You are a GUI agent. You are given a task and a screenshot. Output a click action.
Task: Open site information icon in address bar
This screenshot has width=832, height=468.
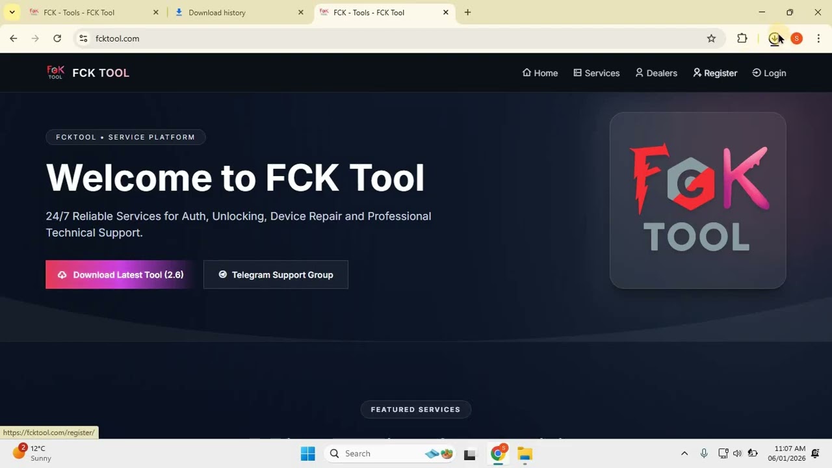tap(83, 38)
